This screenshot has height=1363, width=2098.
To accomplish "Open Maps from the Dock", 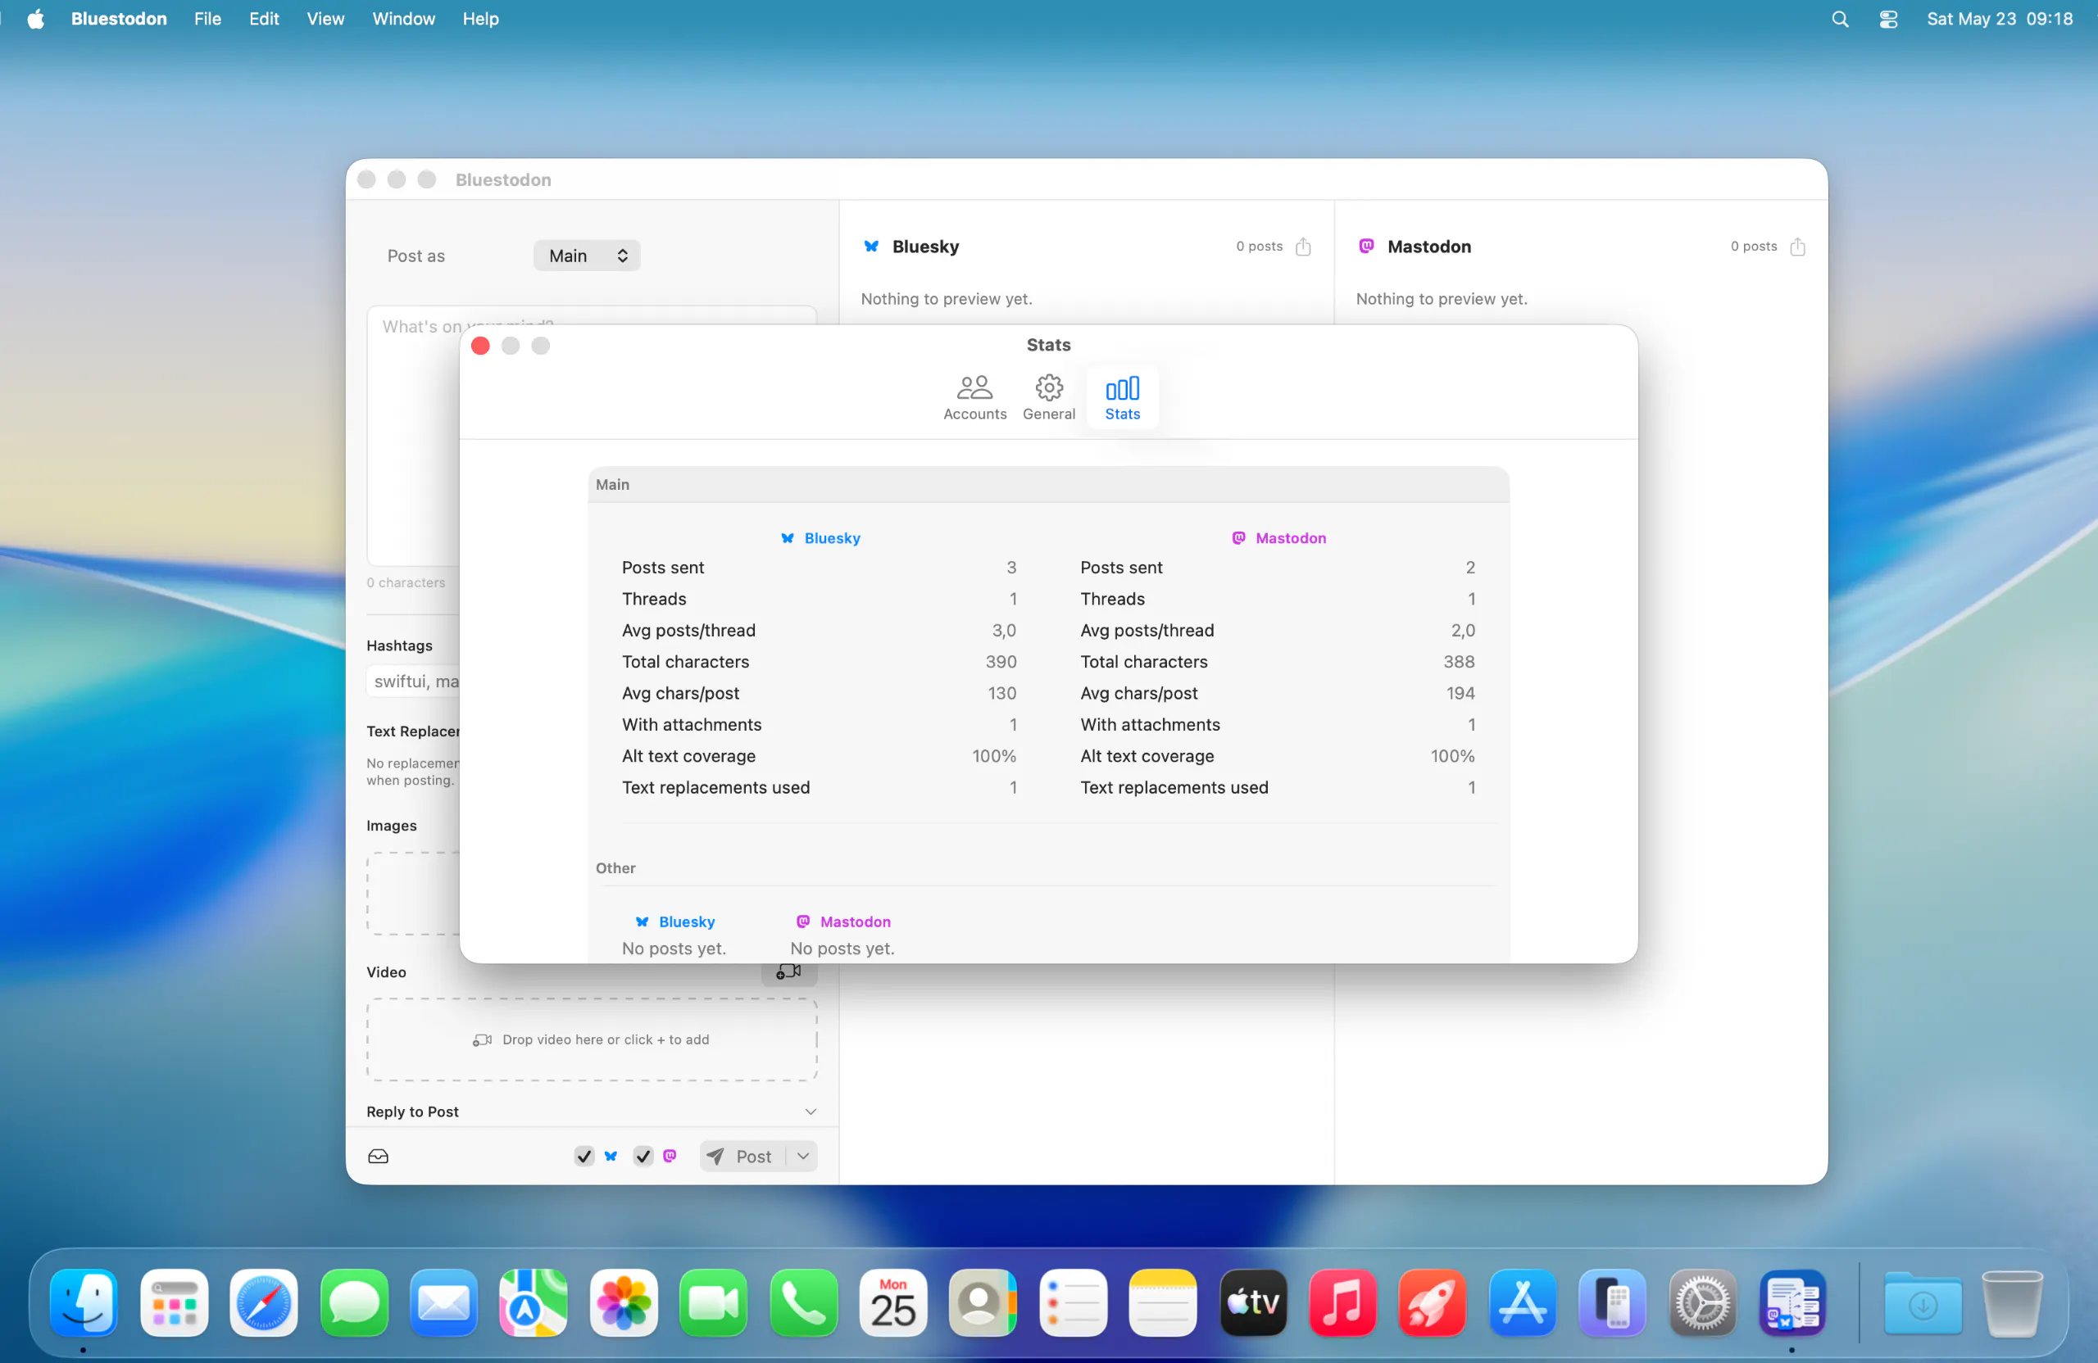I will 534,1302.
